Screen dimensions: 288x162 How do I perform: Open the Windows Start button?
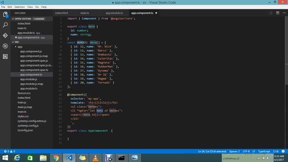click(5, 158)
